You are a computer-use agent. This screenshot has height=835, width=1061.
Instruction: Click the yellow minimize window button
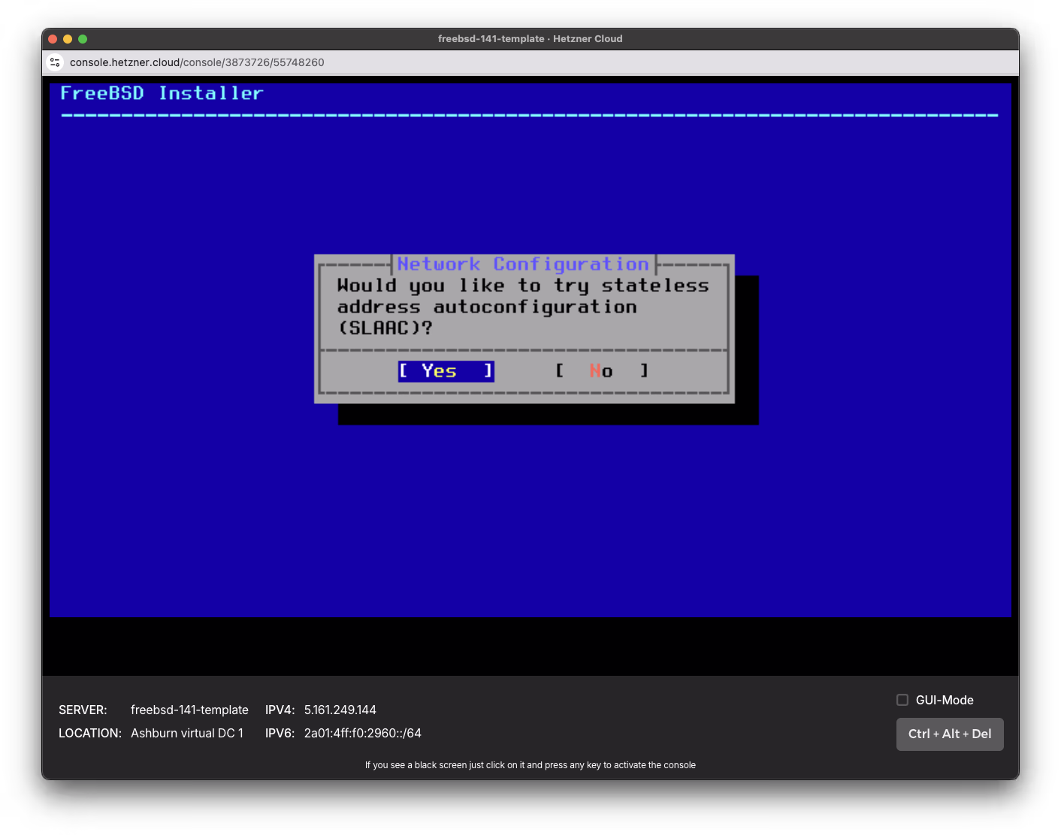point(67,38)
